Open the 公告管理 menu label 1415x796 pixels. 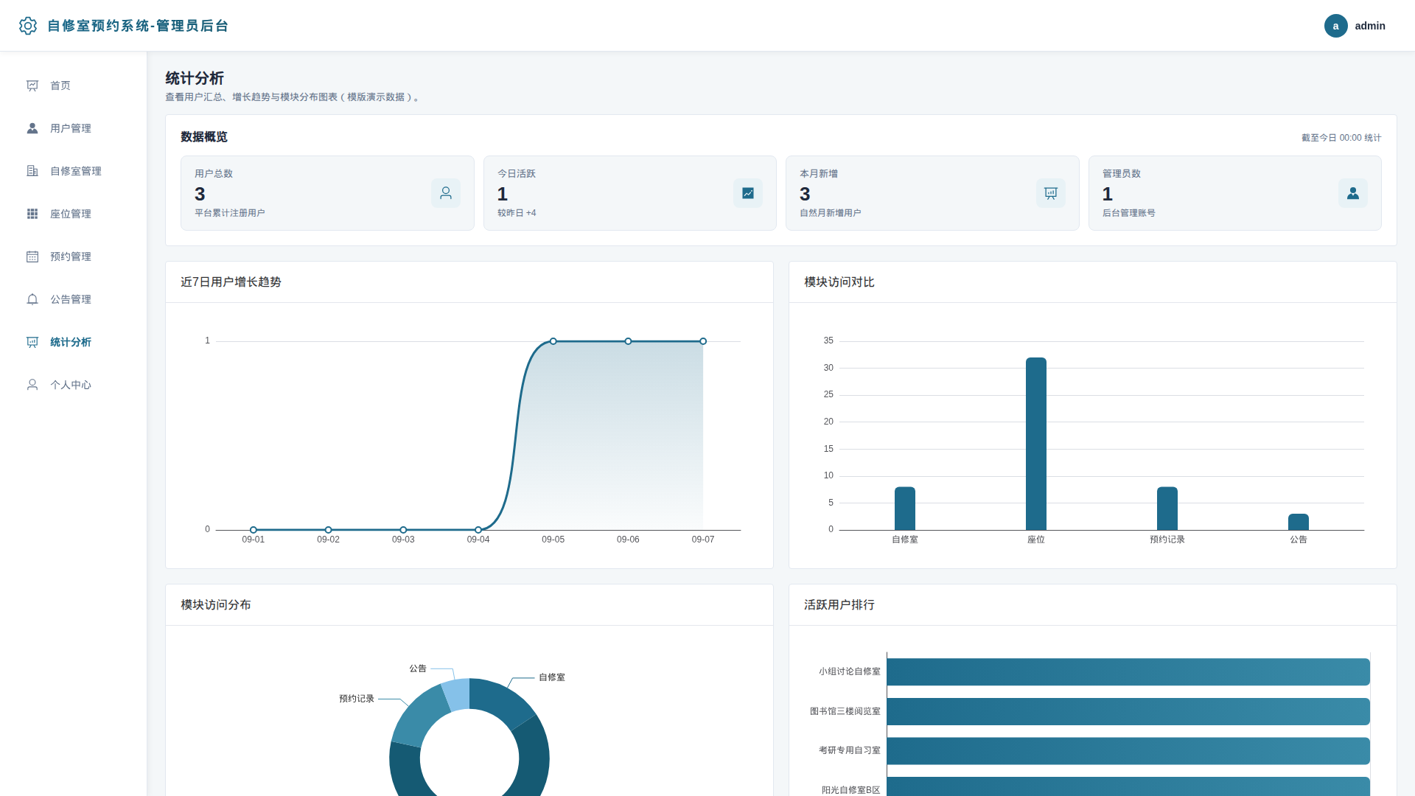pos(71,299)
